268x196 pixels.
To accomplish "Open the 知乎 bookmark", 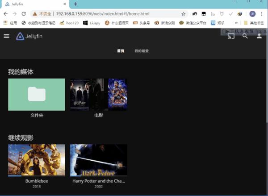I will point(217,23).
